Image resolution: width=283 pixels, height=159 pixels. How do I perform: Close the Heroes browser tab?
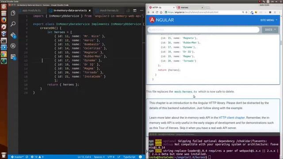[203, 8]
